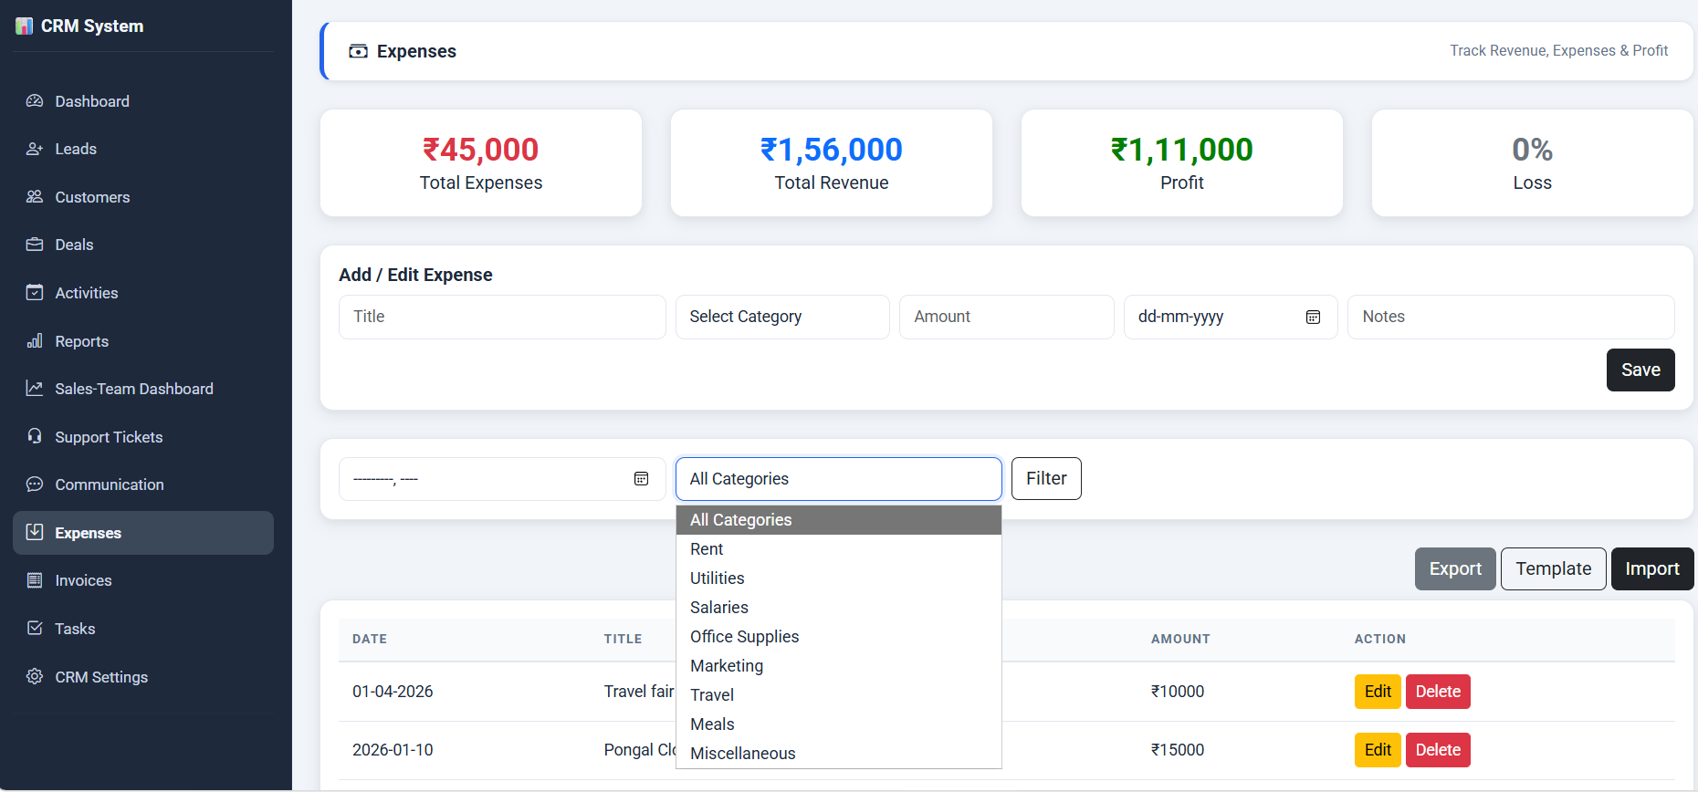Select Utilities from the category list
Viewport: 1698px width, 792px height.
coord(838,578)
